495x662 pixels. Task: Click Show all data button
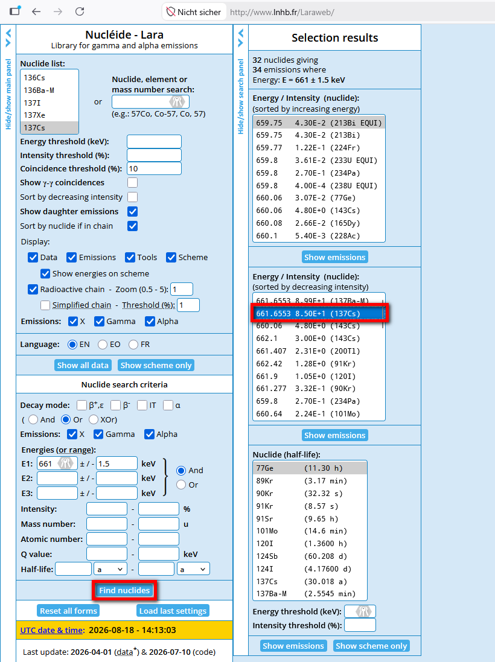[x=83, y=365]
